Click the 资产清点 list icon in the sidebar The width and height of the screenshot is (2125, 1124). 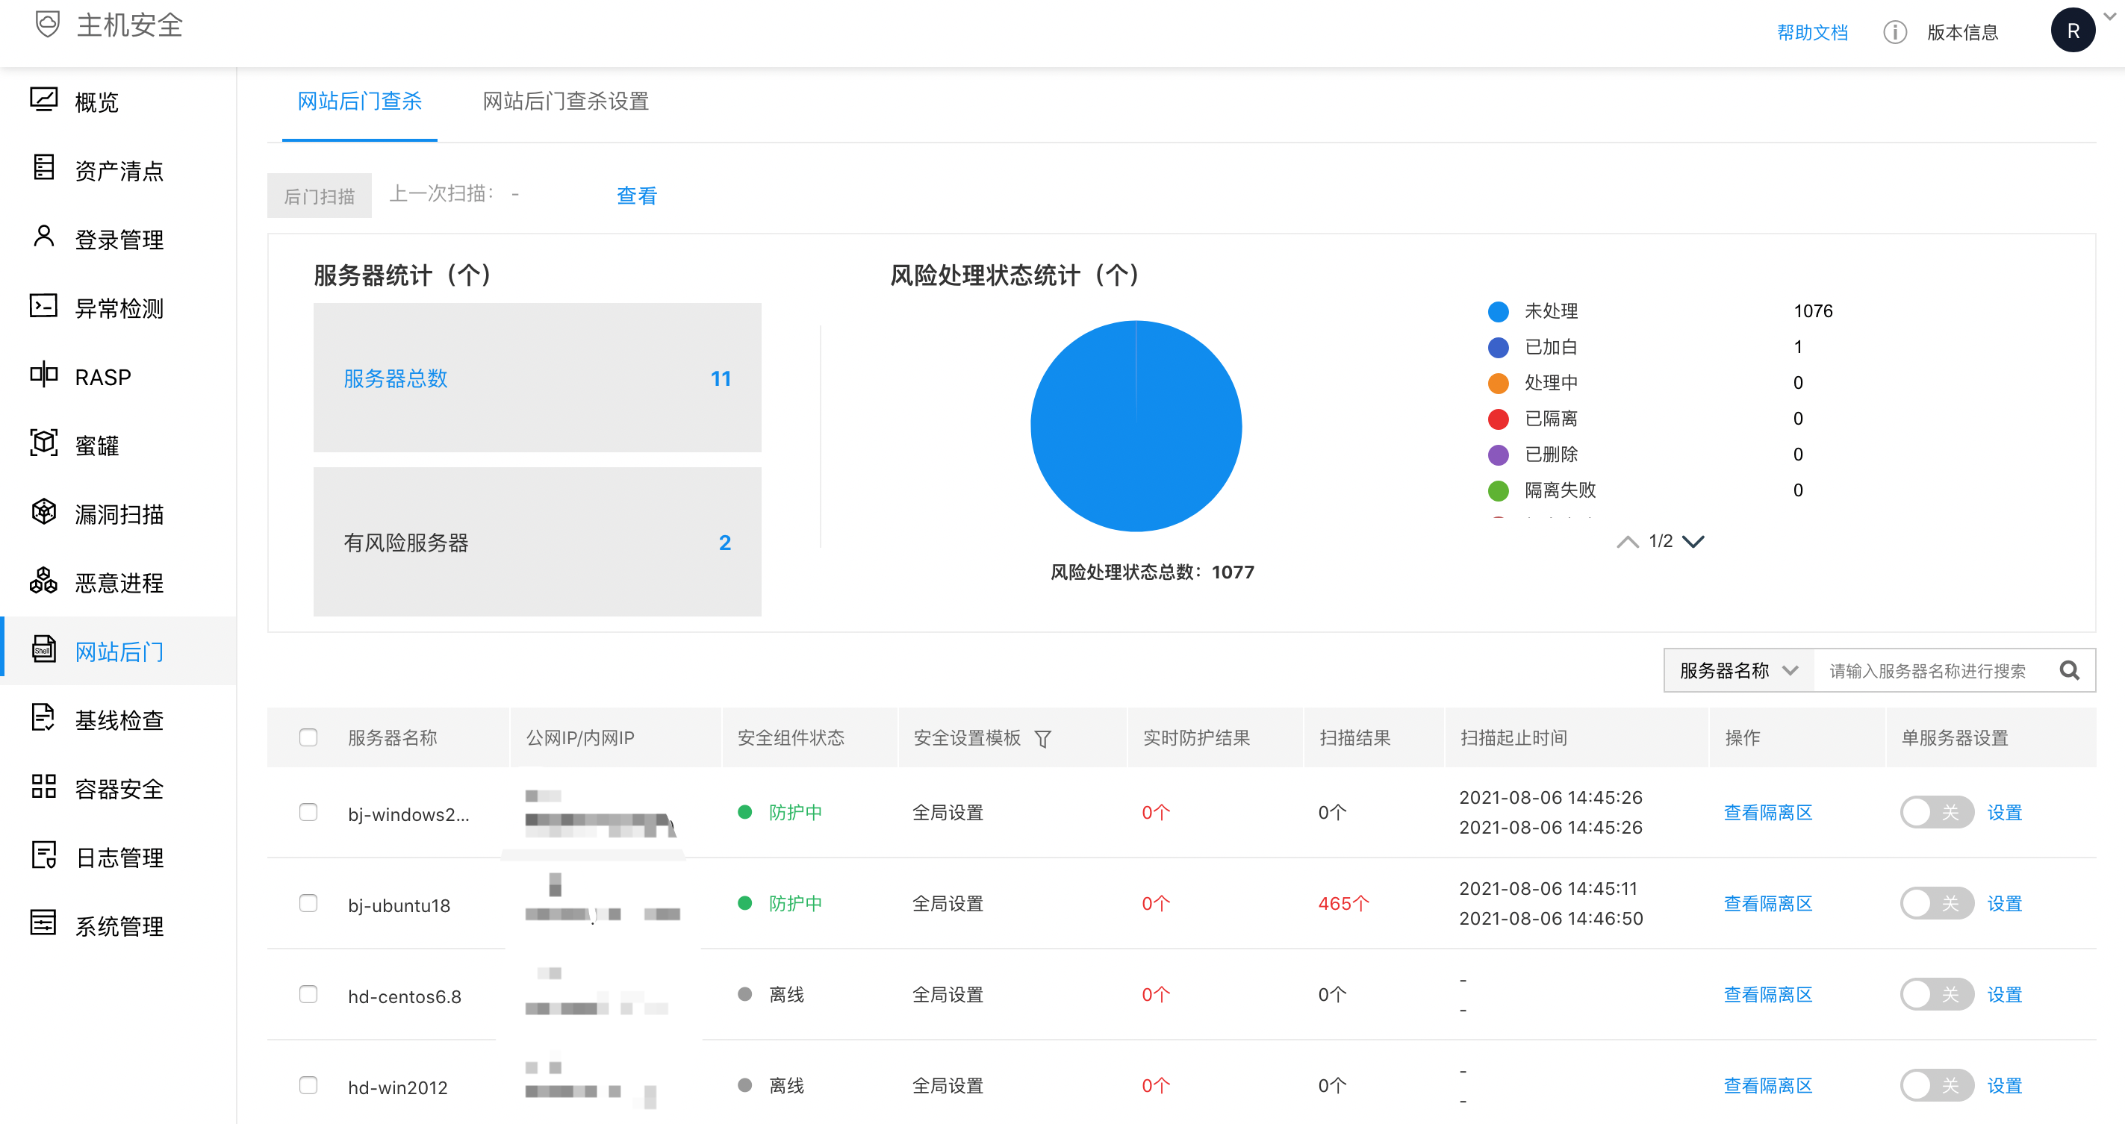click(x=44, y=168)
